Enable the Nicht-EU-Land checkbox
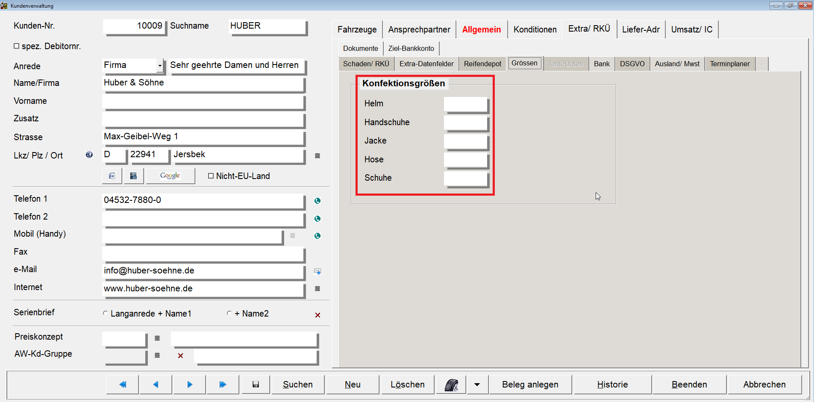This screenshot has height=402, width=814. tap(211, 176)
